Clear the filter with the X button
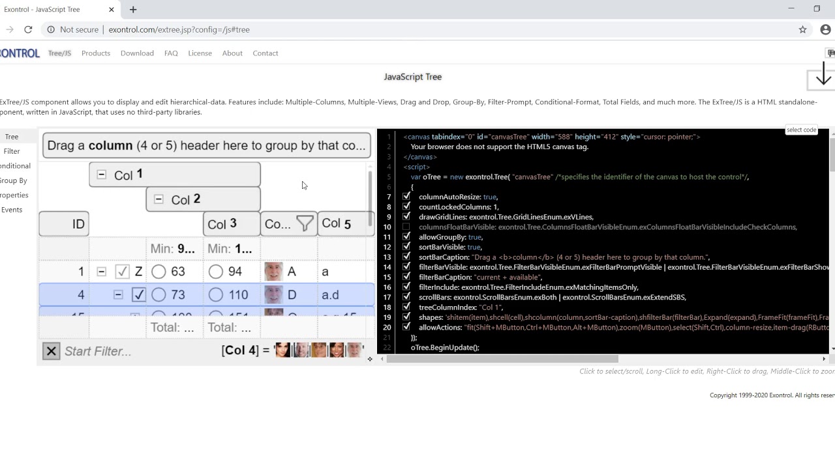This screenshot has width=835, height=469. (x=51, y=351)
